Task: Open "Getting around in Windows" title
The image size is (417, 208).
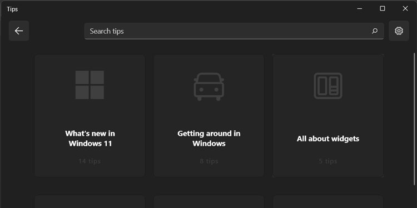Action: point(209,139)
